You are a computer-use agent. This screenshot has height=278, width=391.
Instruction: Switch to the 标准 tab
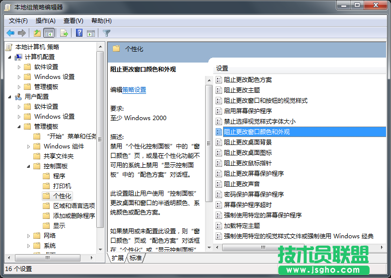pyautogui.click(x=136, y=258)
